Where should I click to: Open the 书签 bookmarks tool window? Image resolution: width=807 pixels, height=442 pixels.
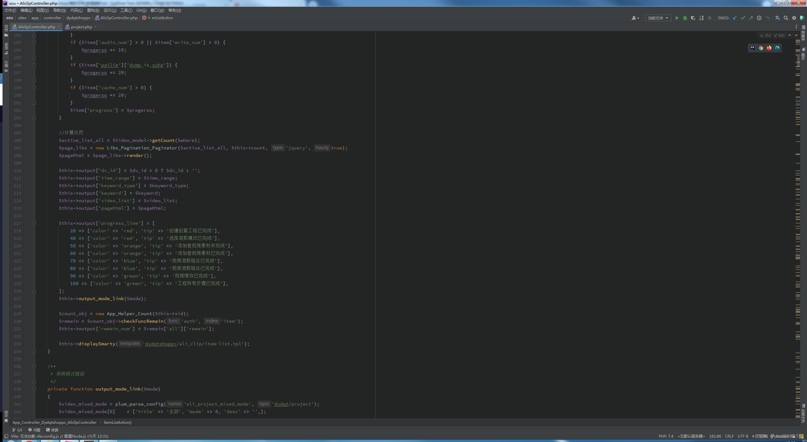point(6,417)
